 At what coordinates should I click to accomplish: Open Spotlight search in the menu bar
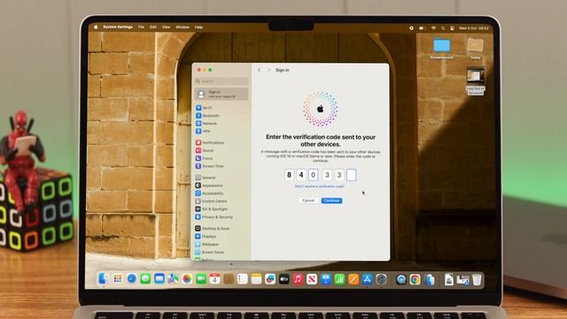tap(443, 27)
